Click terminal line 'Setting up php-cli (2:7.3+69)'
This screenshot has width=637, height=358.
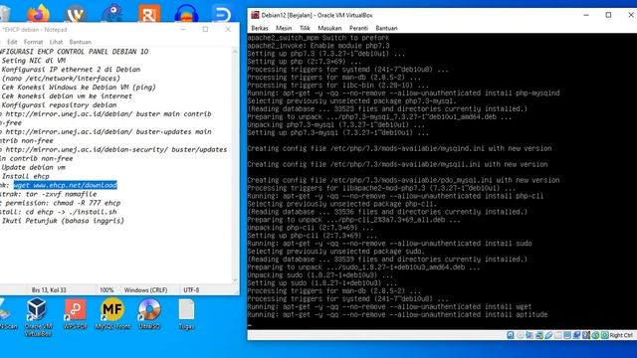312,236
